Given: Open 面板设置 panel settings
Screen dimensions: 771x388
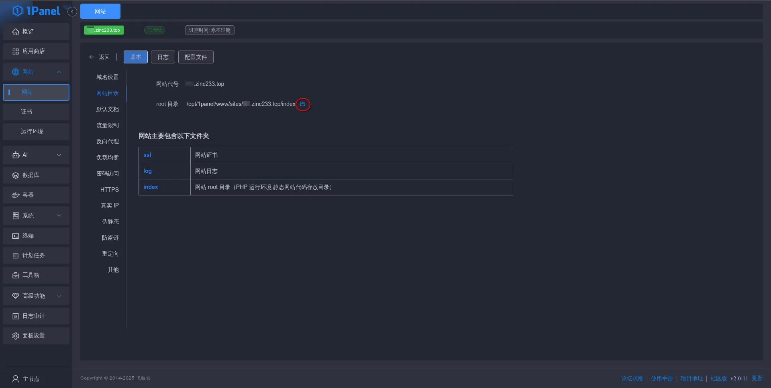Looking at the screenshot, I should click(x=34, y=336).
